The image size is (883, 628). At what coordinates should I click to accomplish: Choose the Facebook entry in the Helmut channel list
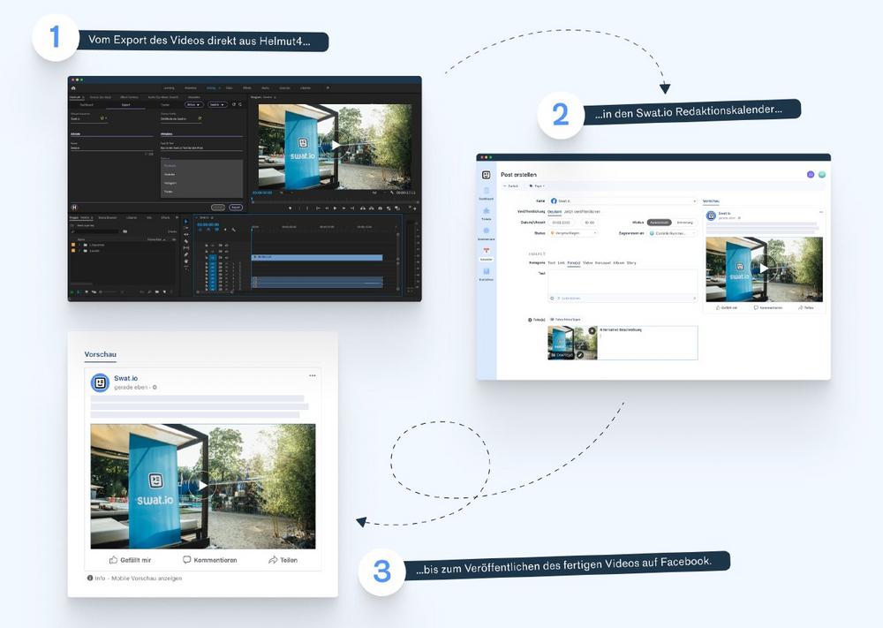click(170, 165)
